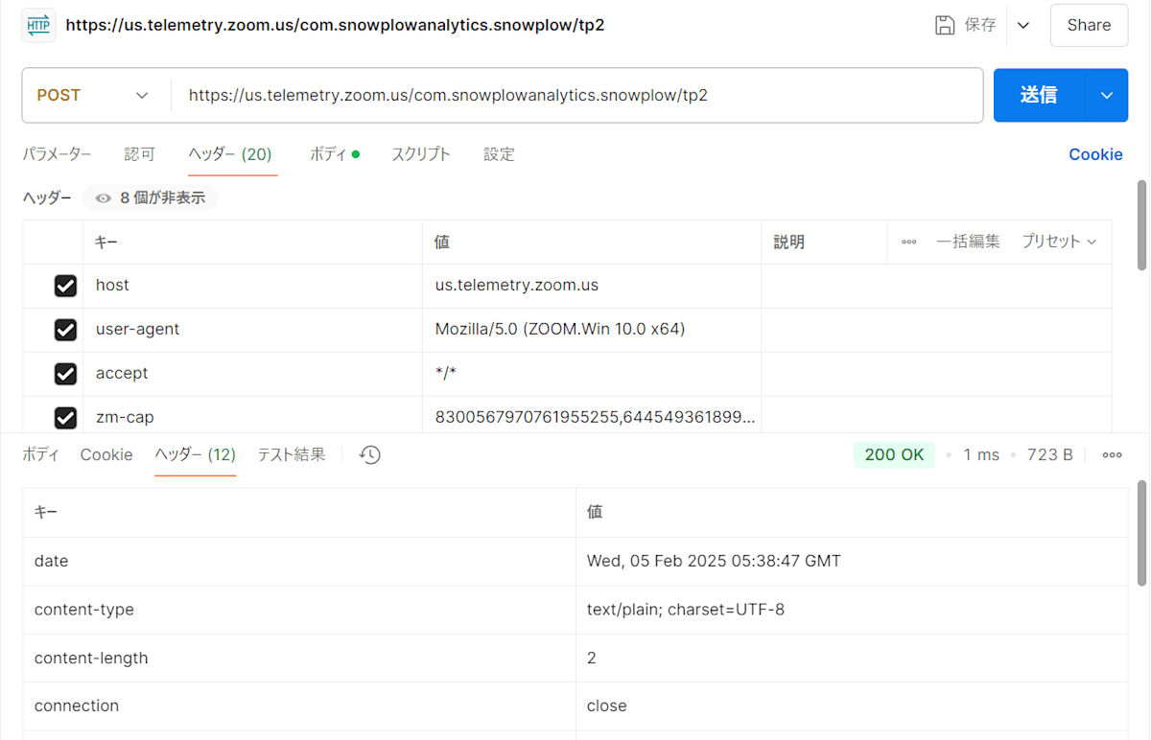The image size is (1151, 740).
Task: Click the request title URL text
Action: click(x=335, y=25)
